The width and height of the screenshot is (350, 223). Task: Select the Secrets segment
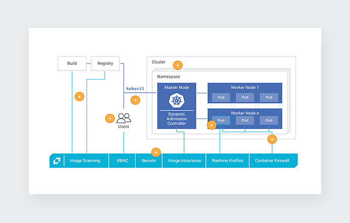pos(149,161)
